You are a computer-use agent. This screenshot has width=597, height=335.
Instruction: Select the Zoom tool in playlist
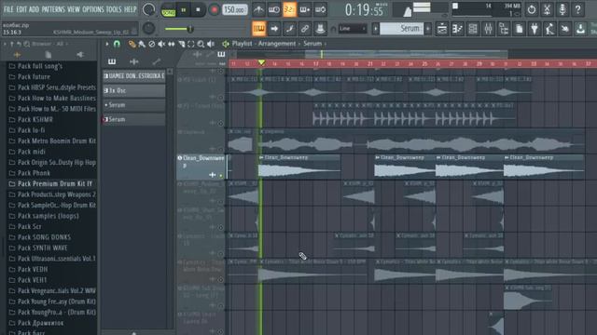coord(201,44)
